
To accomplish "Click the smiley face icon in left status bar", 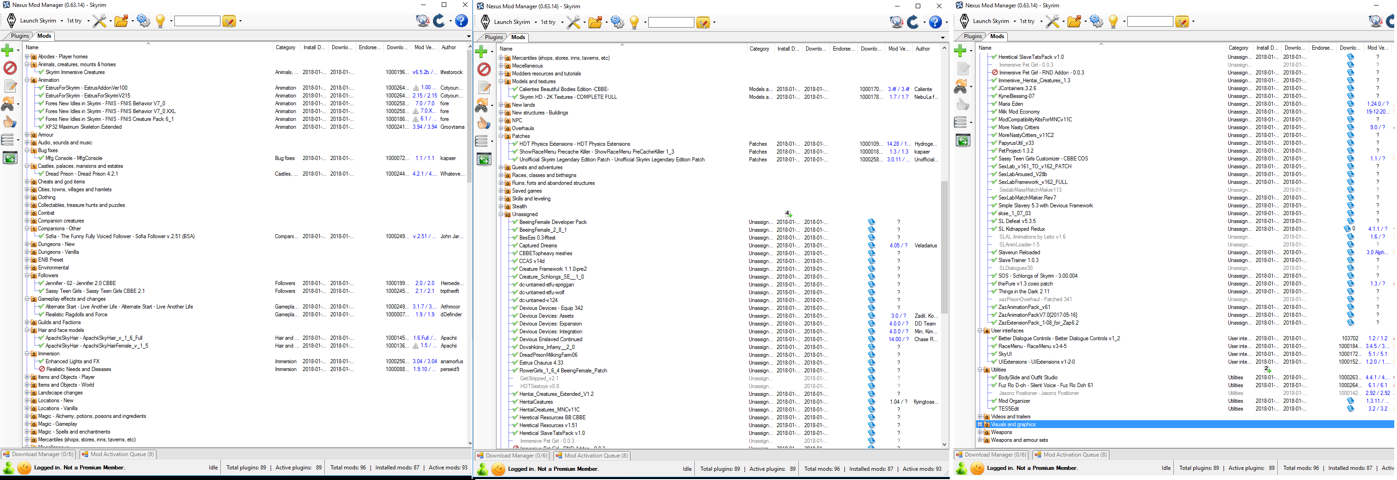I will [x=24, y=468].
